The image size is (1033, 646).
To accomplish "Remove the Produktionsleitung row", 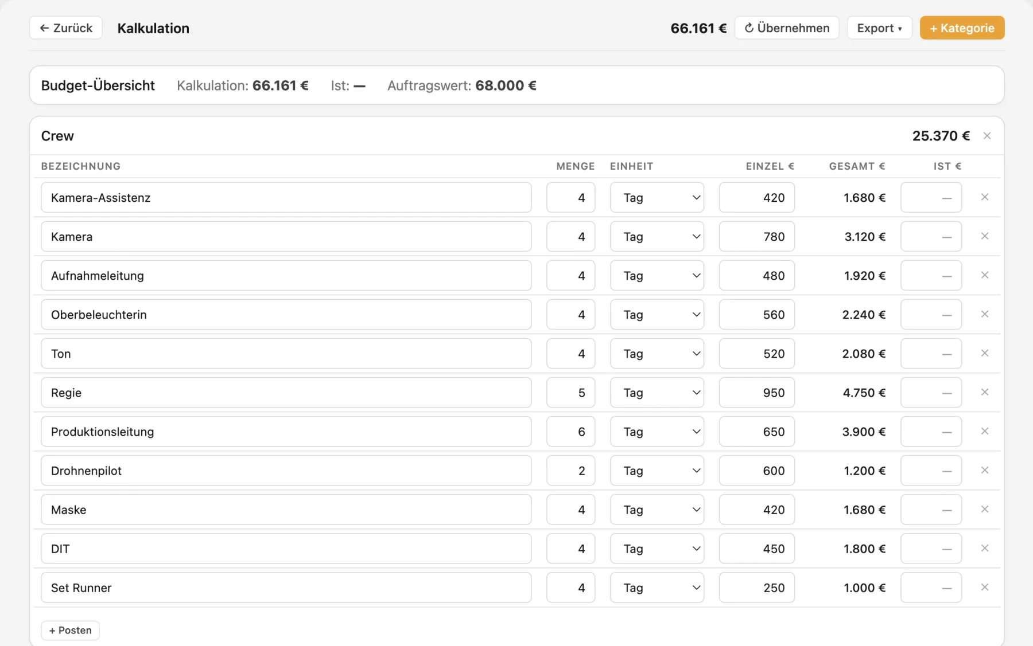I will (x=985, y=431).
